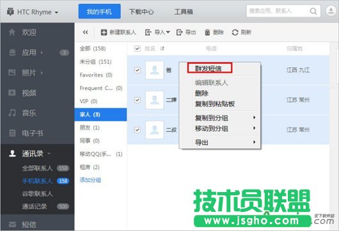Switch to the 我的手机 tab
Image resolution: width=339 pixels, height=231 pixels.
pos(99,11)
